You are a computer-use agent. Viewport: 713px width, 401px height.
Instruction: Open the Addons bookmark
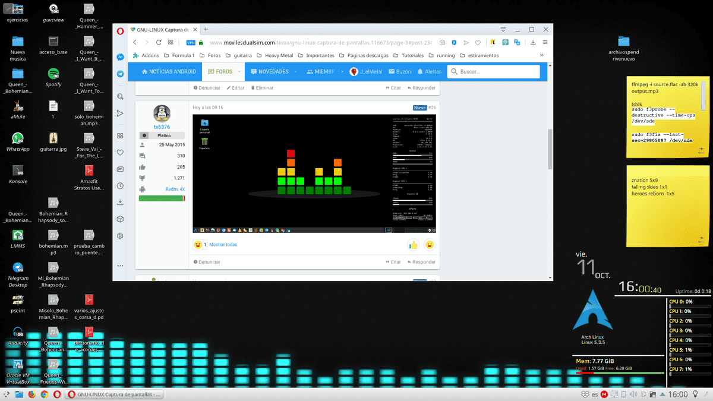(146, 55)
